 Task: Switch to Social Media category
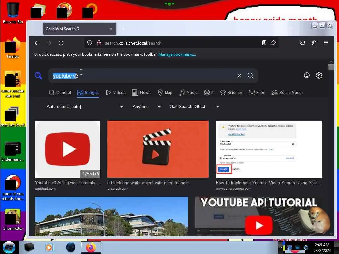(287, 93)
